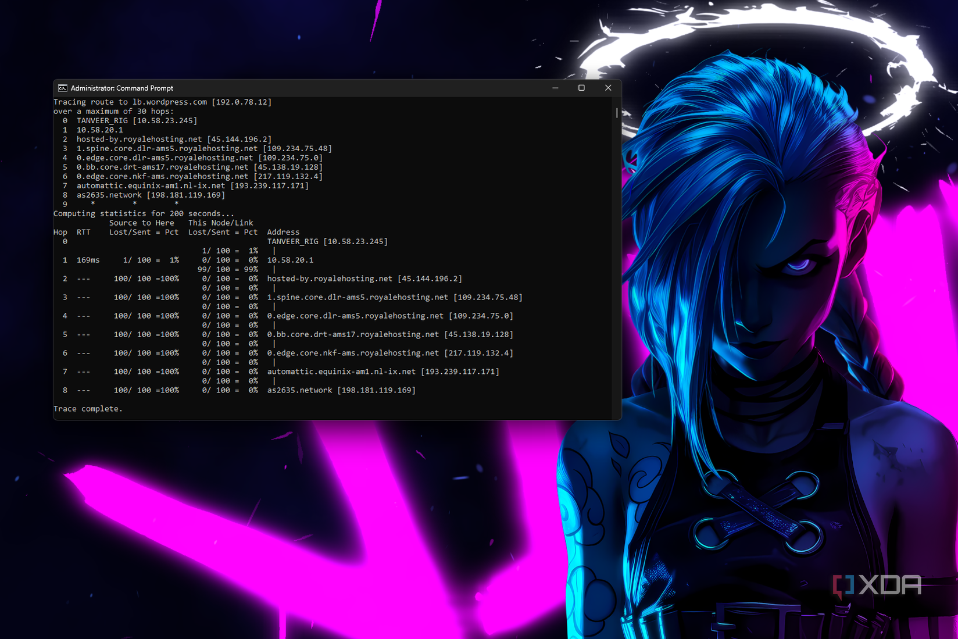The height and width of the screenshot is (639, 958).
Task: Minimize the Command Prompt window
Action: 555,88
